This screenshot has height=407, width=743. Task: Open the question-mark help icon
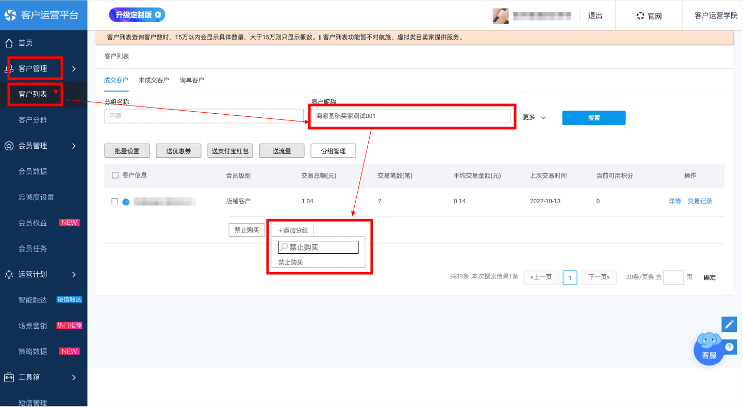click(x=730, y=347)
